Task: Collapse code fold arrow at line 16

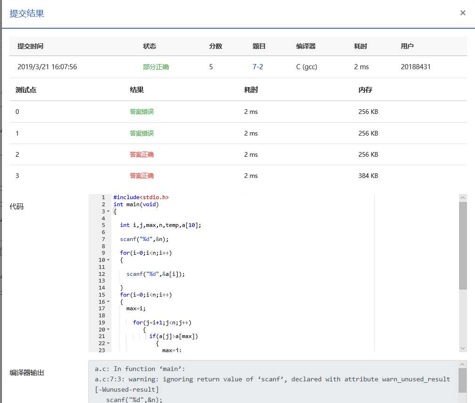Action: tap(108, 302)
